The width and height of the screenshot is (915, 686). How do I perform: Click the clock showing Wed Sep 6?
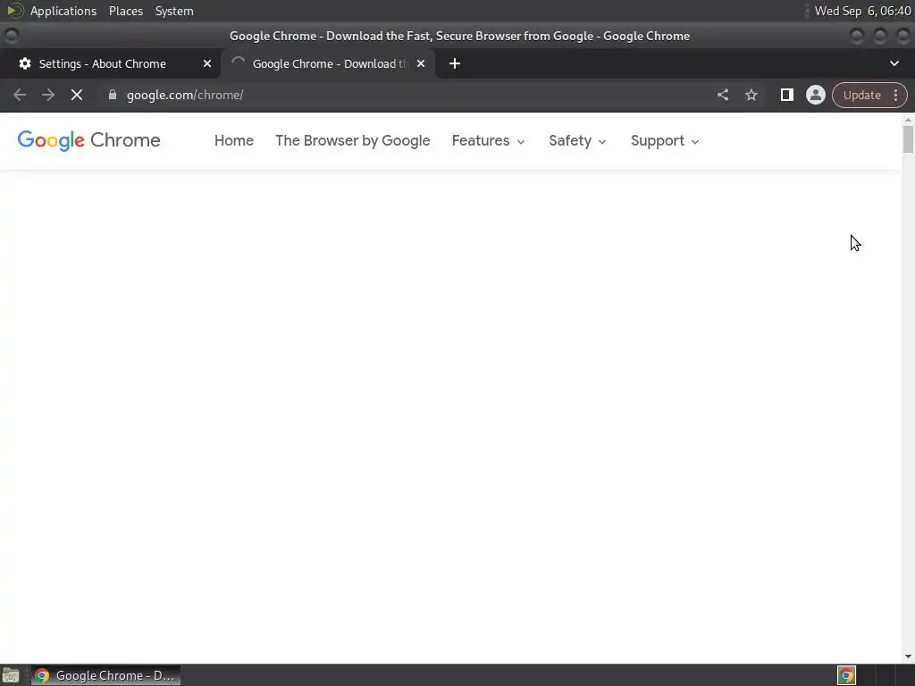click(862, 11)
